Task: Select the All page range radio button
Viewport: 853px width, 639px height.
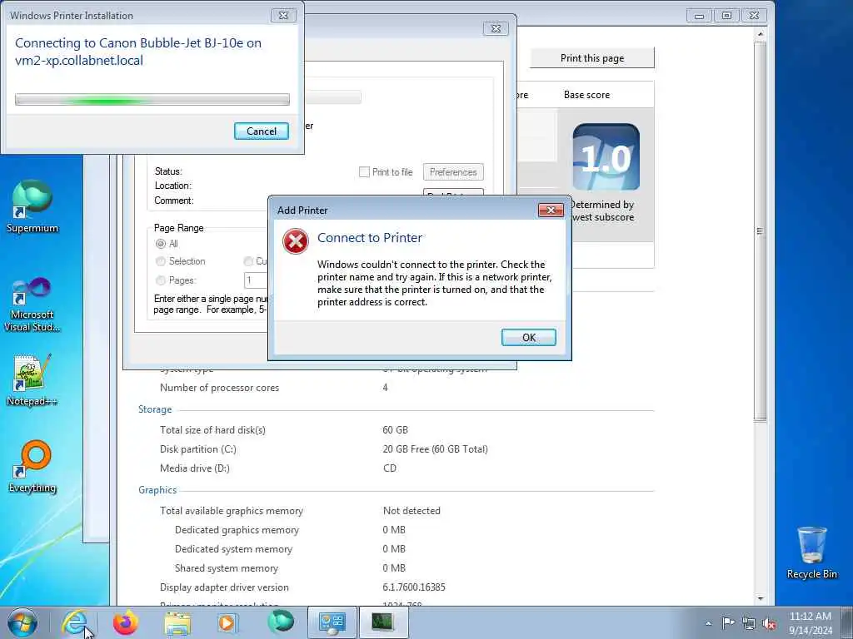Action: 161,244
